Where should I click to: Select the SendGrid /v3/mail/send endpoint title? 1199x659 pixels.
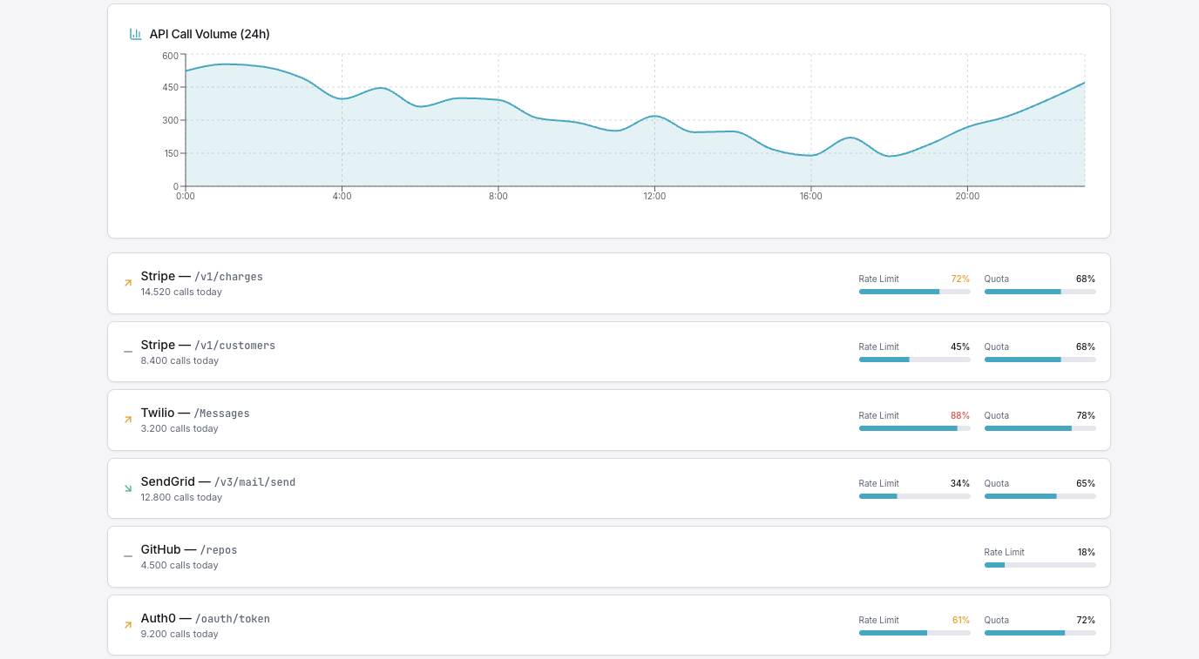(218, 481)
